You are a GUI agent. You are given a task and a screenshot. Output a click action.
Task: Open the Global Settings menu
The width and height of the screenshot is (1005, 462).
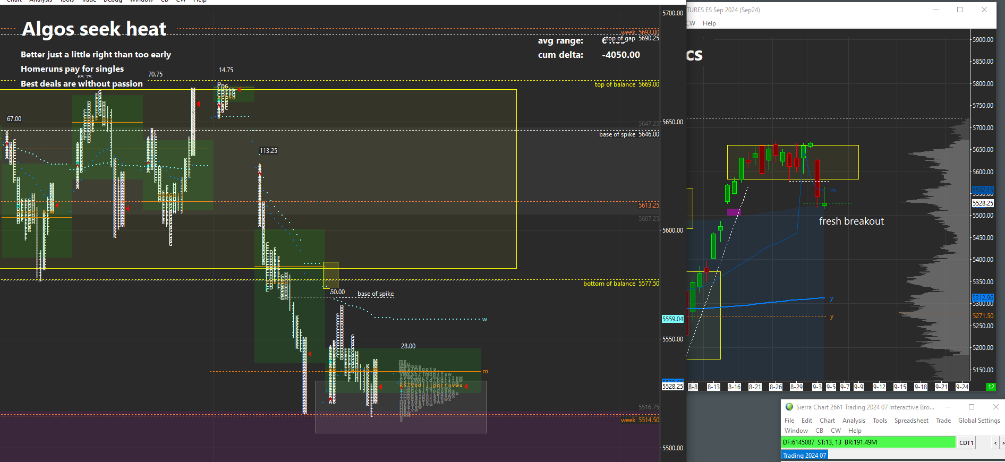point(979,421)
